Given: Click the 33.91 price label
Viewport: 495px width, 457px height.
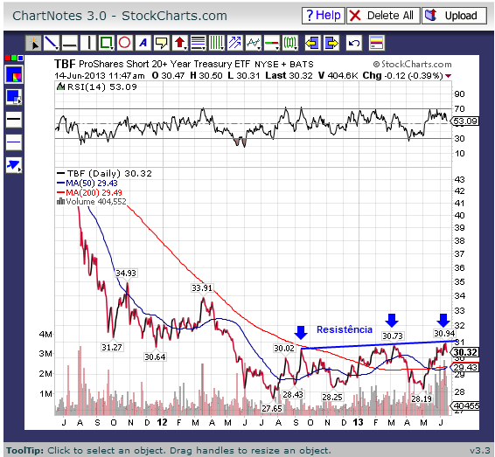Looking at the screenshot, I should click(x=202, y=288).
